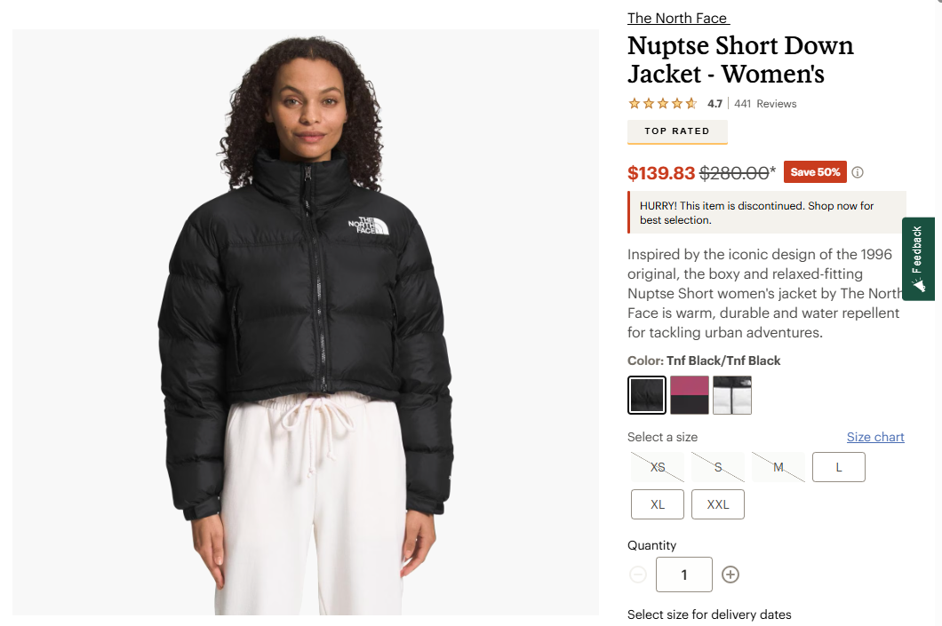
Task: Choose the crossed-out S size option
Action: coord(718,467)
